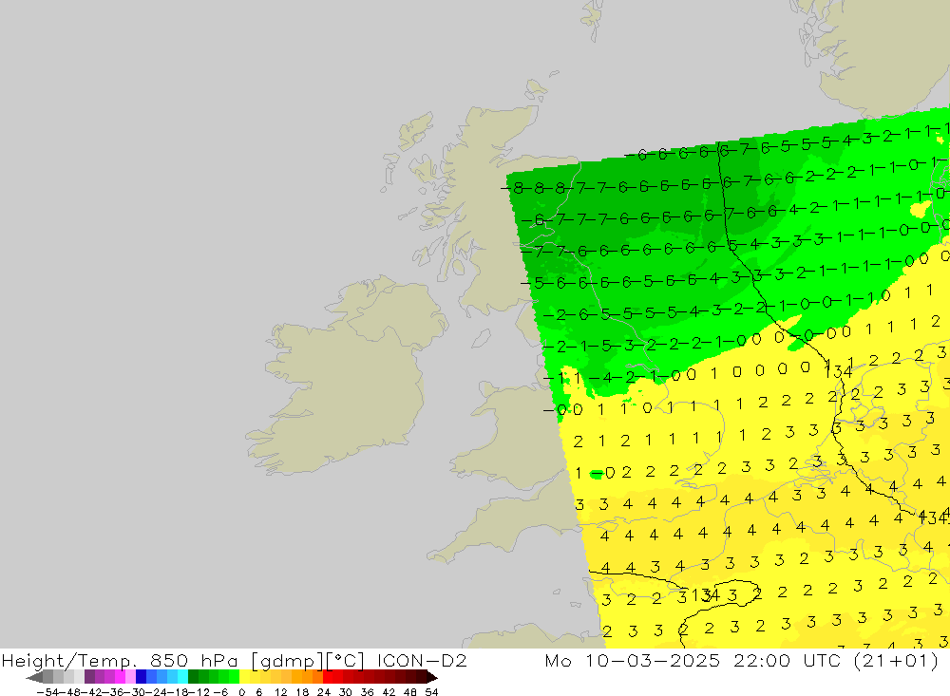Viewport: 950px width, 696px height.
Task: Select the dark right arrow of legend
Action: coord(432,677)
